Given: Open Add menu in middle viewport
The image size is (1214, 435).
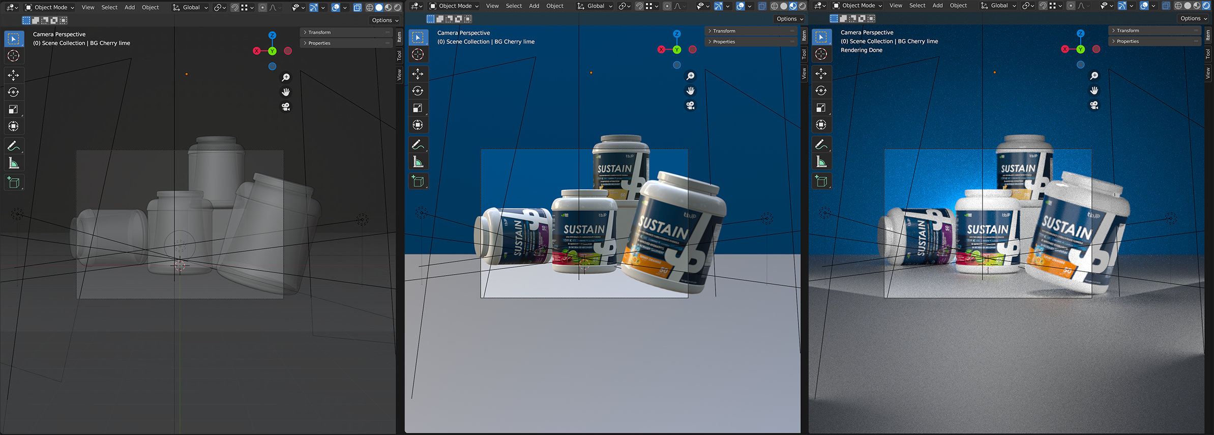Looking at the screenshot, I should tap(534, 6).
